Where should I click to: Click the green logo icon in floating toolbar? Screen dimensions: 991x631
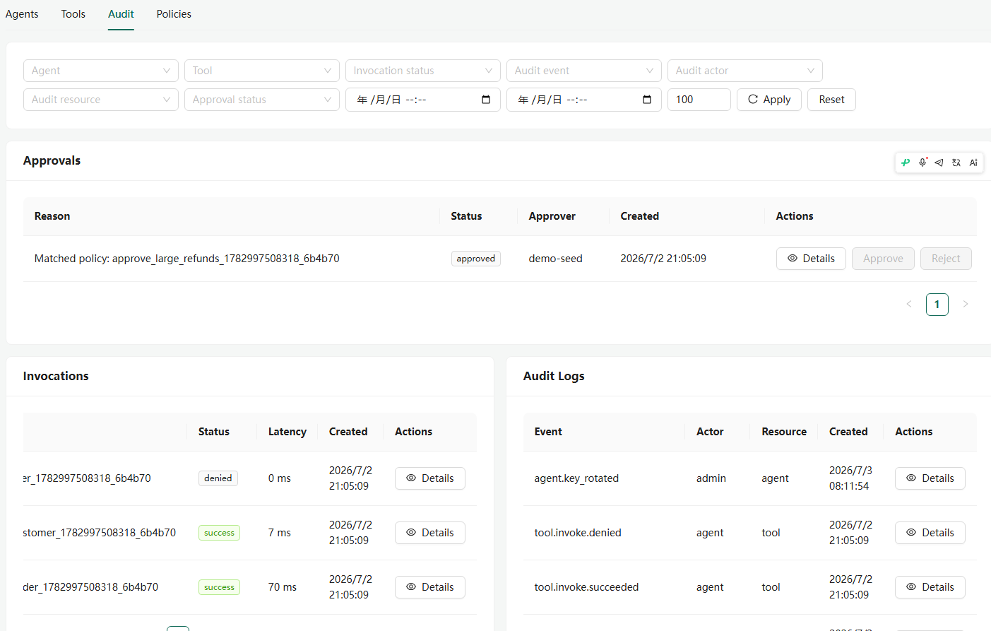[906, 163]
